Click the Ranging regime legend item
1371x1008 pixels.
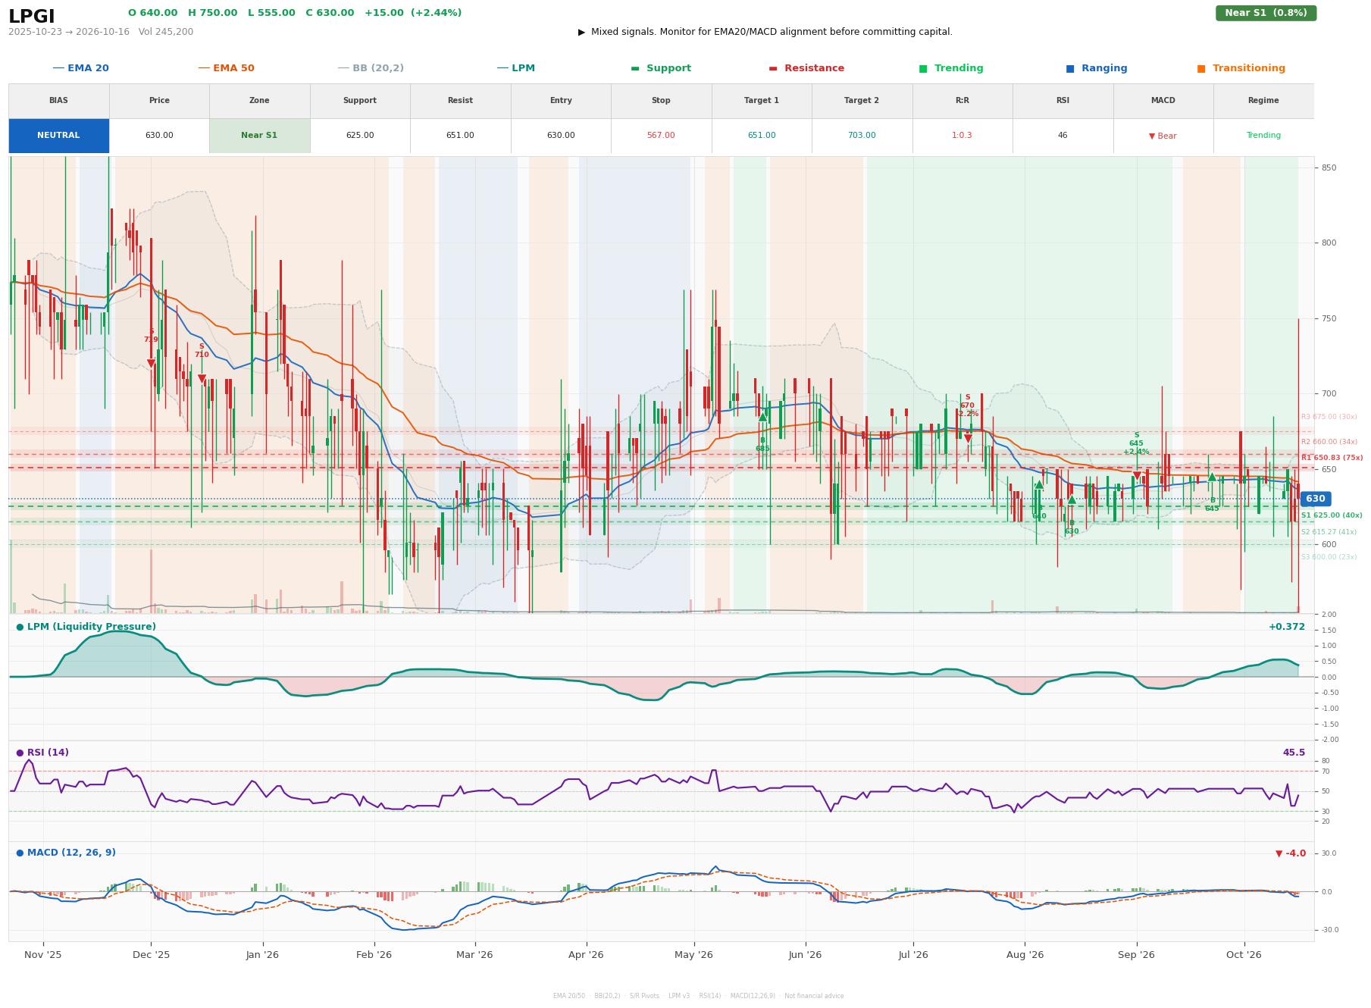[x=1096, y=68]
